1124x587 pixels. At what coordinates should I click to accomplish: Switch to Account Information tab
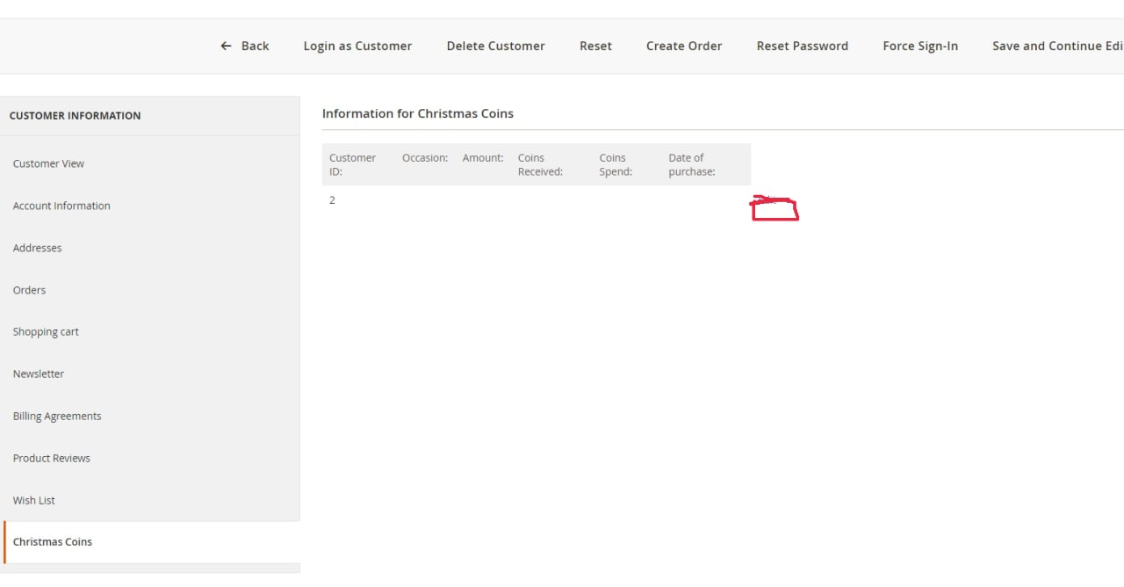[x=61, y=206]
